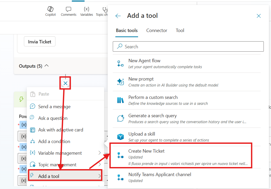Click the Upload a skill cube icon
This screenshot has height=189, width=271.
click(120, 137)
